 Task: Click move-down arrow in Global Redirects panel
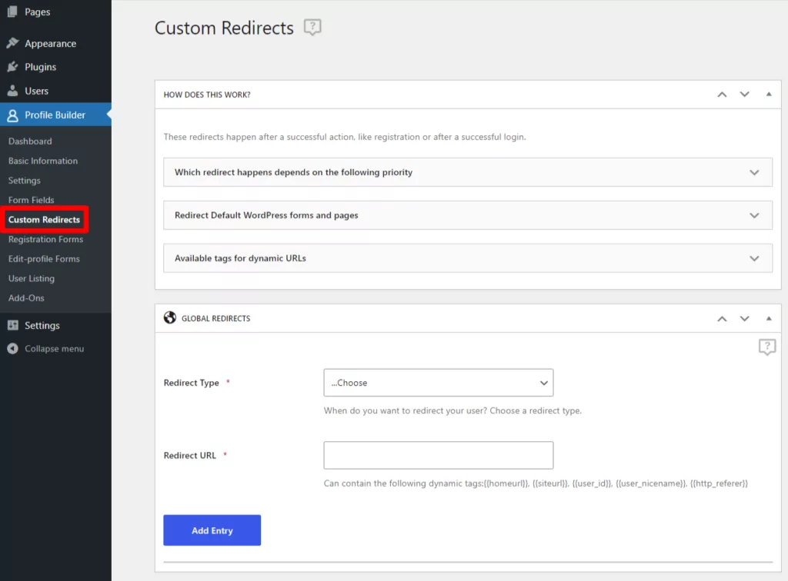744,318
